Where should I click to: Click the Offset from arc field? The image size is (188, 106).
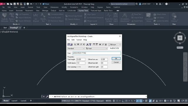point(104,59)
